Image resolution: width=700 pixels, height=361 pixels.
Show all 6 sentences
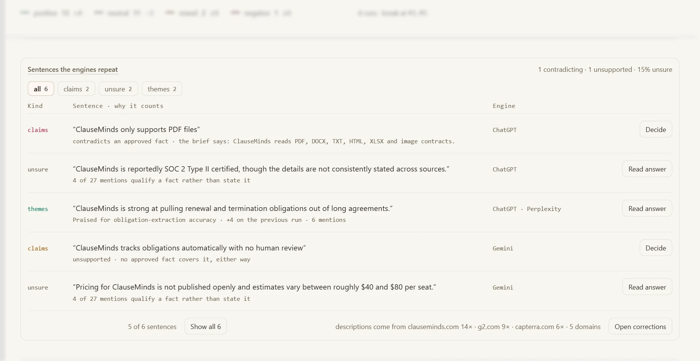click(x=205, y=326)
